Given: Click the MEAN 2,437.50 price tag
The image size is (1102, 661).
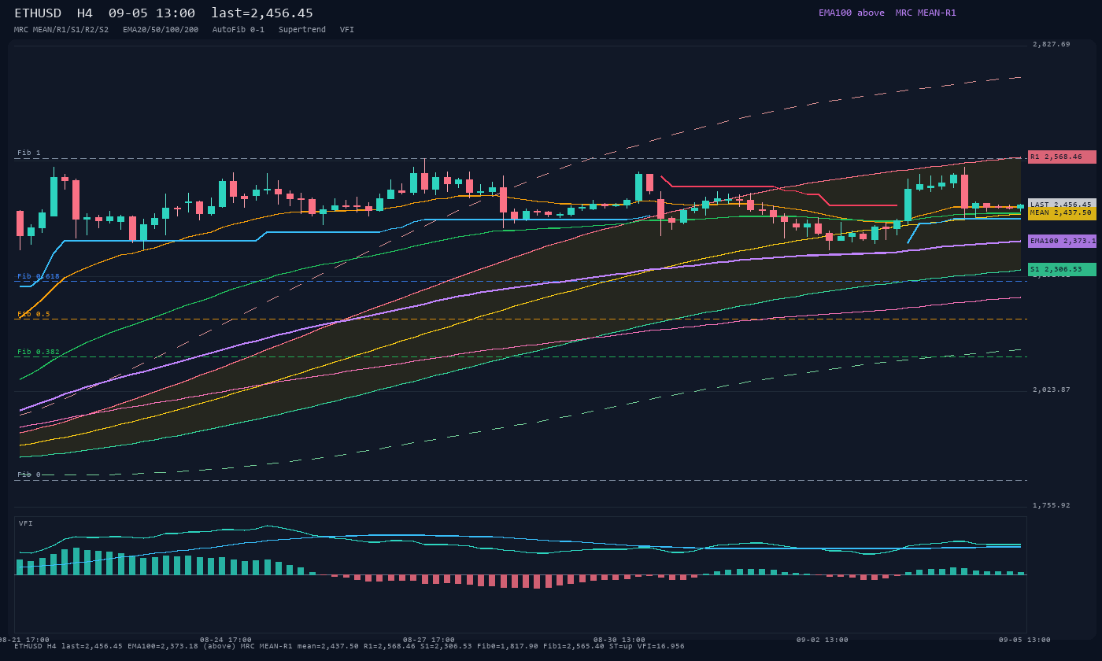Looking at the screenshot, I should coord(1062,213).
